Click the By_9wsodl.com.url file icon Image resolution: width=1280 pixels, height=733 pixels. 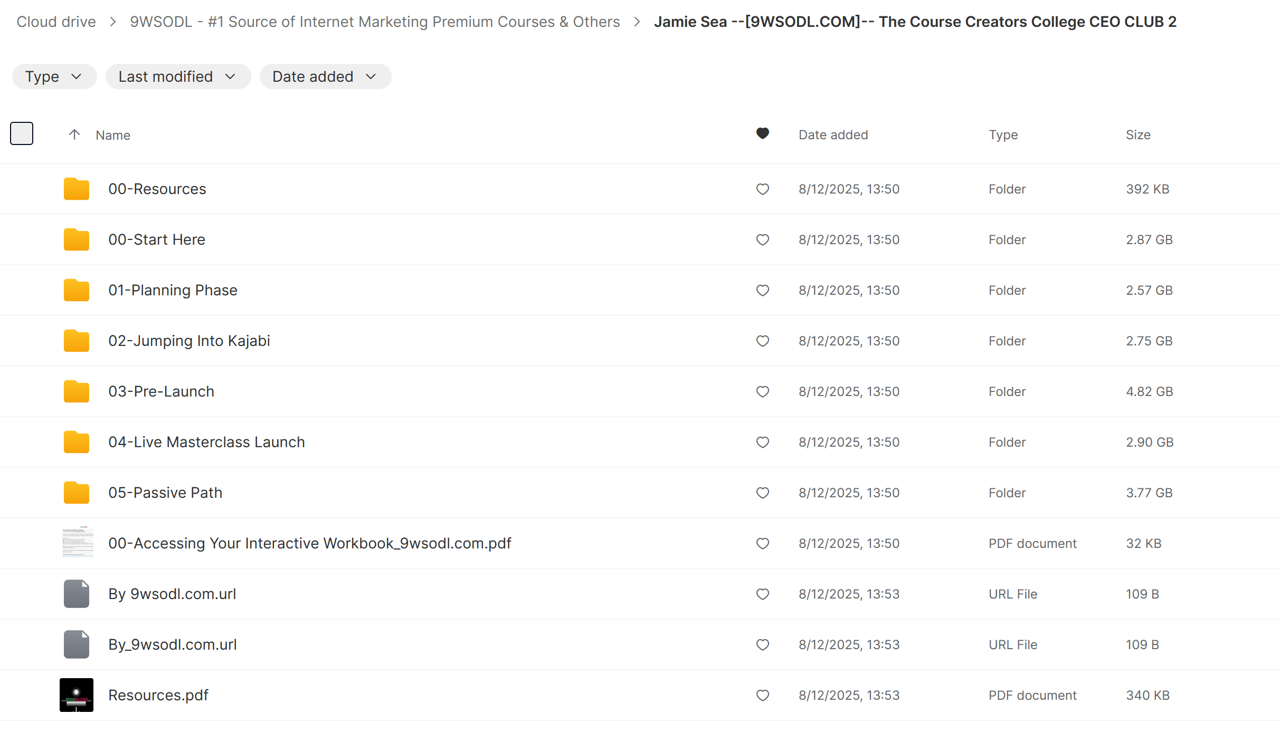tap(76, 644)
